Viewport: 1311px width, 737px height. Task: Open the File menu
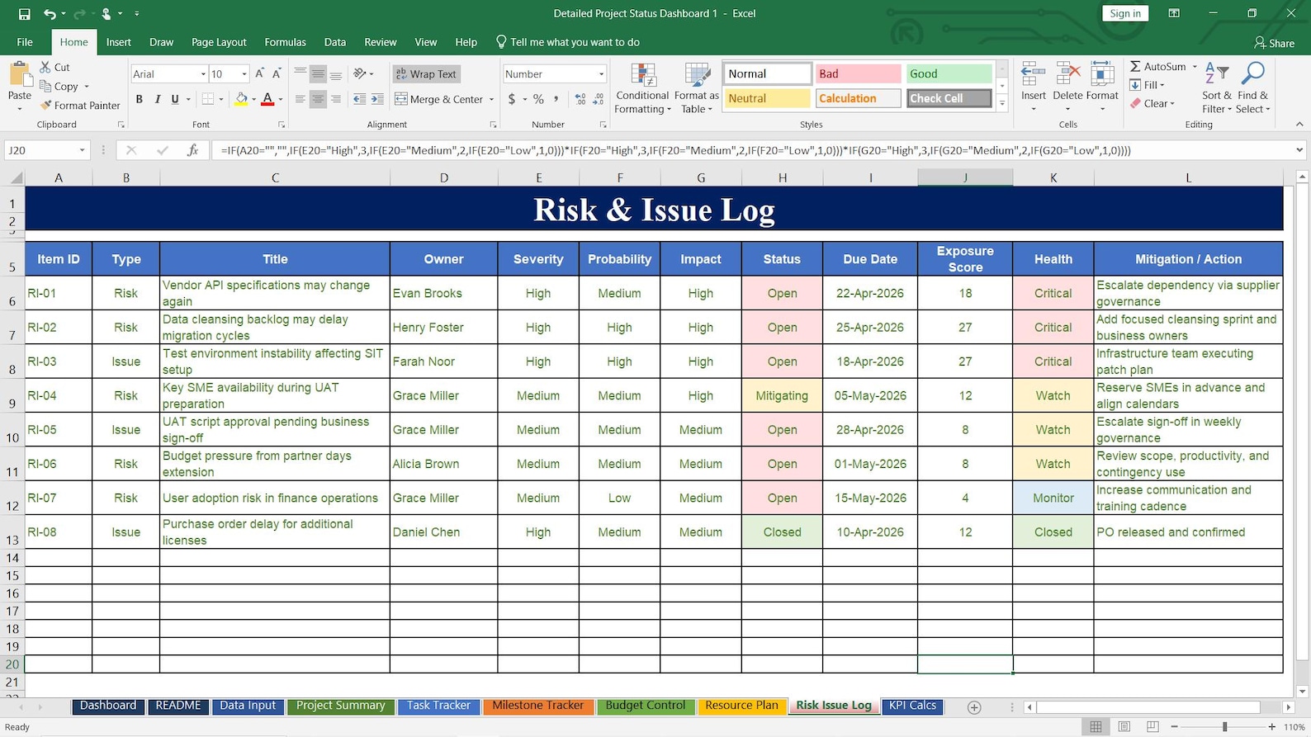25,42
